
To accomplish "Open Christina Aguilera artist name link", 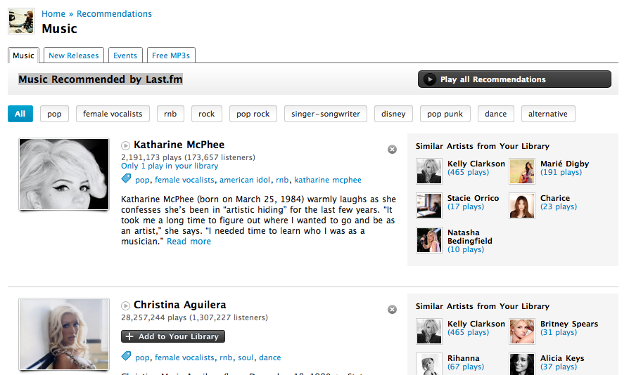I will (x=179, y=305).
